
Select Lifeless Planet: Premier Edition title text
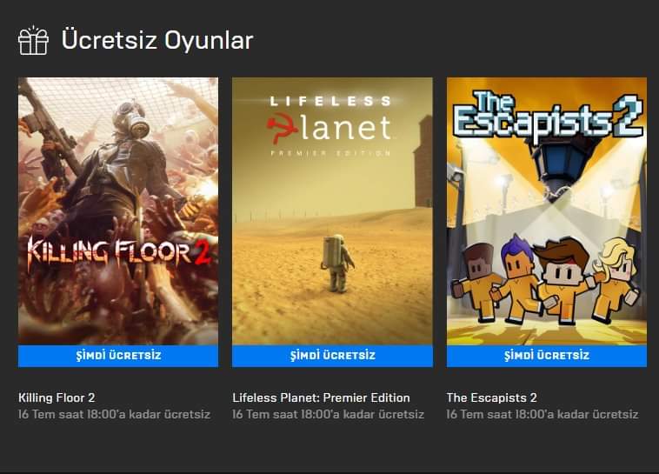point(321,397)
